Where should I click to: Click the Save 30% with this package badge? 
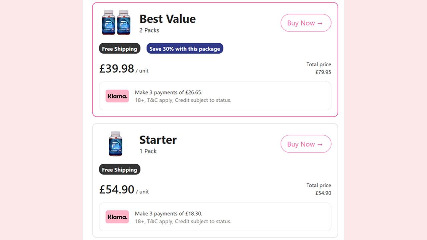pyautogui.click(x=185, y=49)
